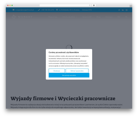Viewport: 138px width, 117px height.
Task: Open the Kontakt menu item
Action: (x=109, y=17)
